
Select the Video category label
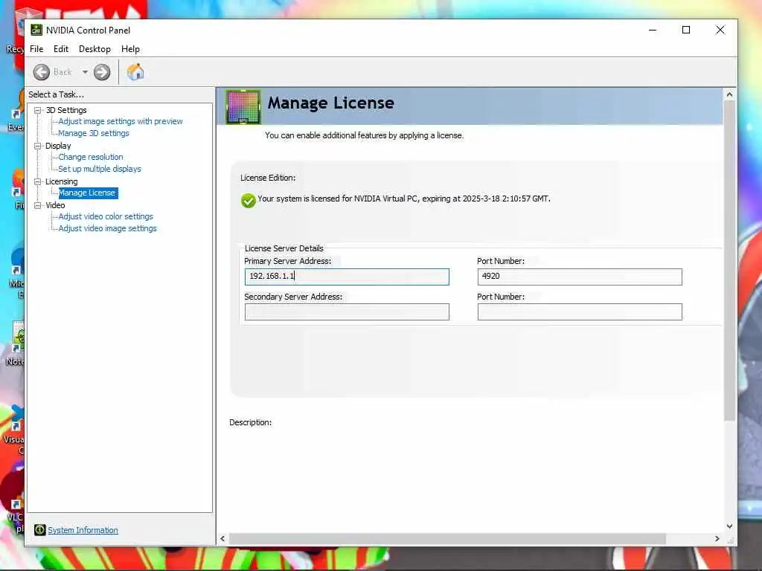(x=55, y=205)
